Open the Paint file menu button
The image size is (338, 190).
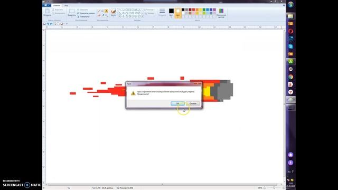[46, 5]
